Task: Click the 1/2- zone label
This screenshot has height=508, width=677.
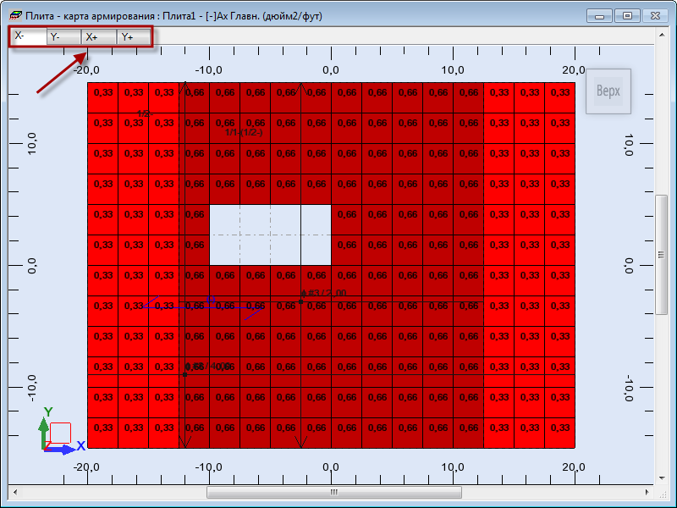Action: click(x=145, y=114)
